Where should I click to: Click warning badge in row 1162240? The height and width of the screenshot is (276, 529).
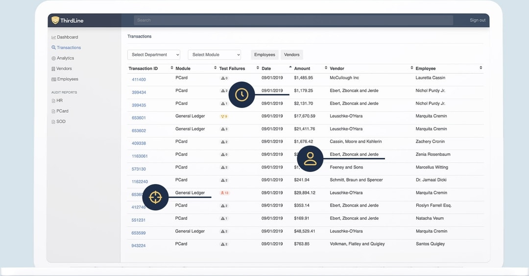click(x=224, y=180)
